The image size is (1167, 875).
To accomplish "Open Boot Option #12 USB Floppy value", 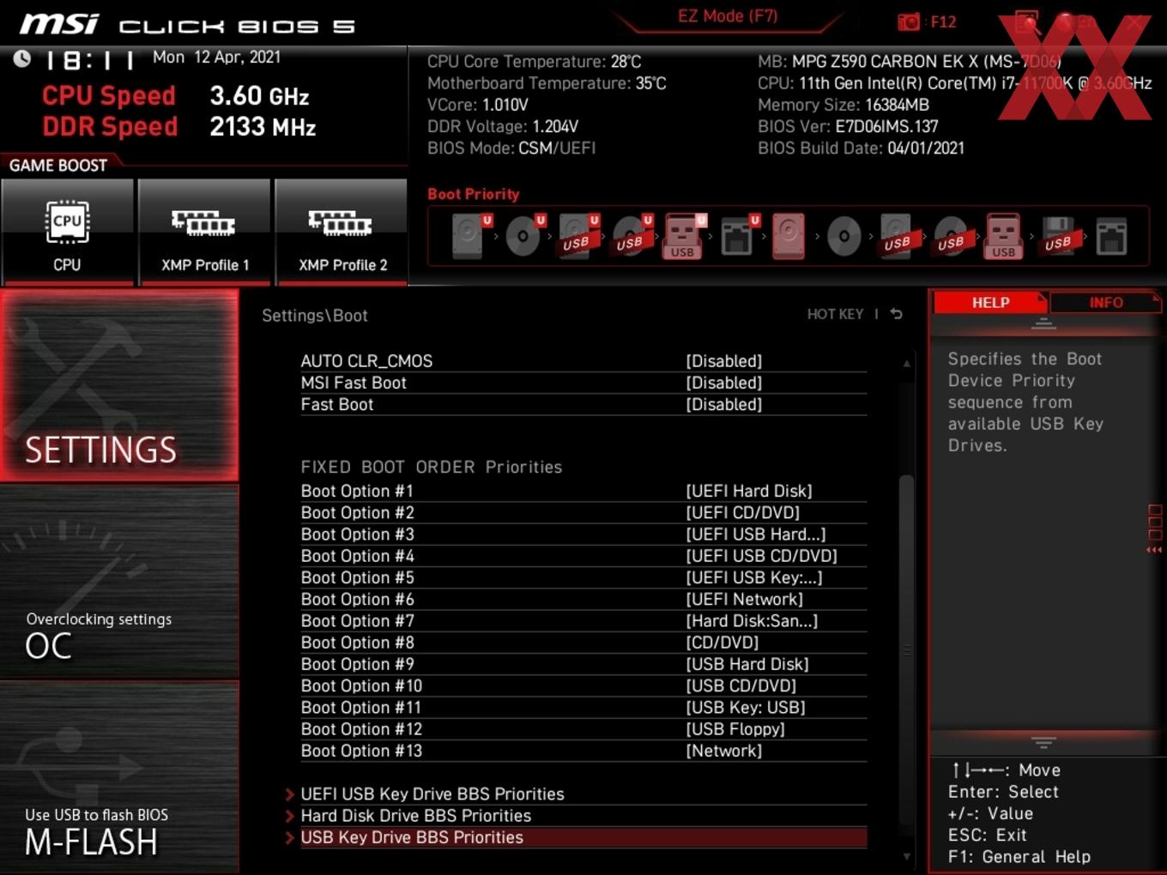I will tap(735, 729).
